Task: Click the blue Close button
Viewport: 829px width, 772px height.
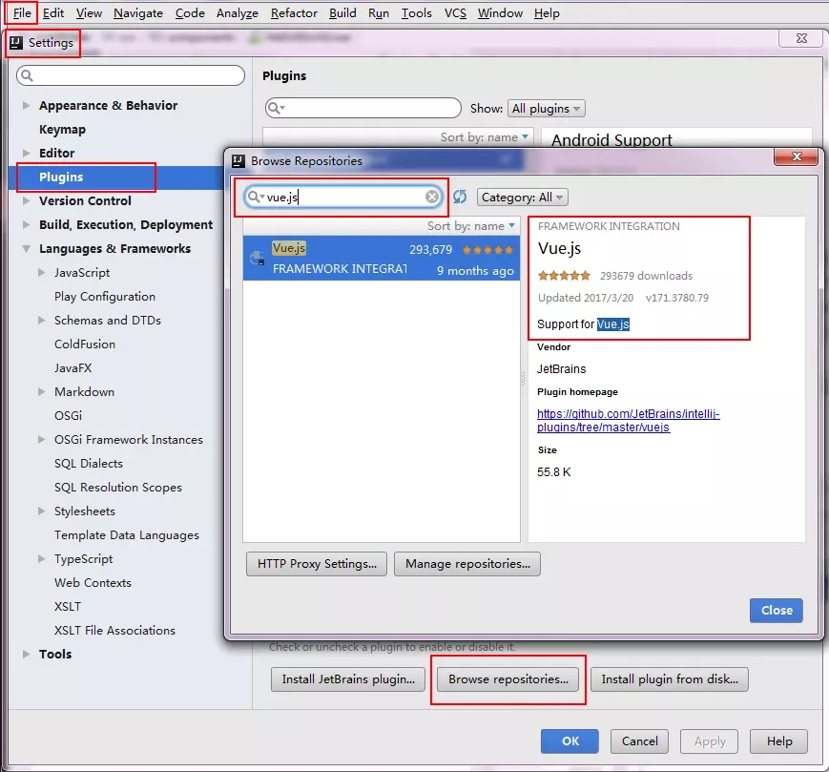Action: pos(777,610)
